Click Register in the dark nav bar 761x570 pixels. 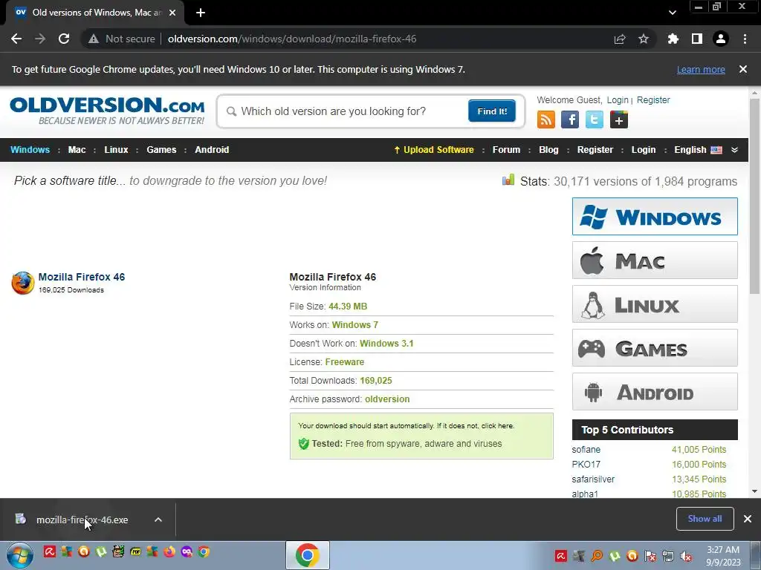595,150
